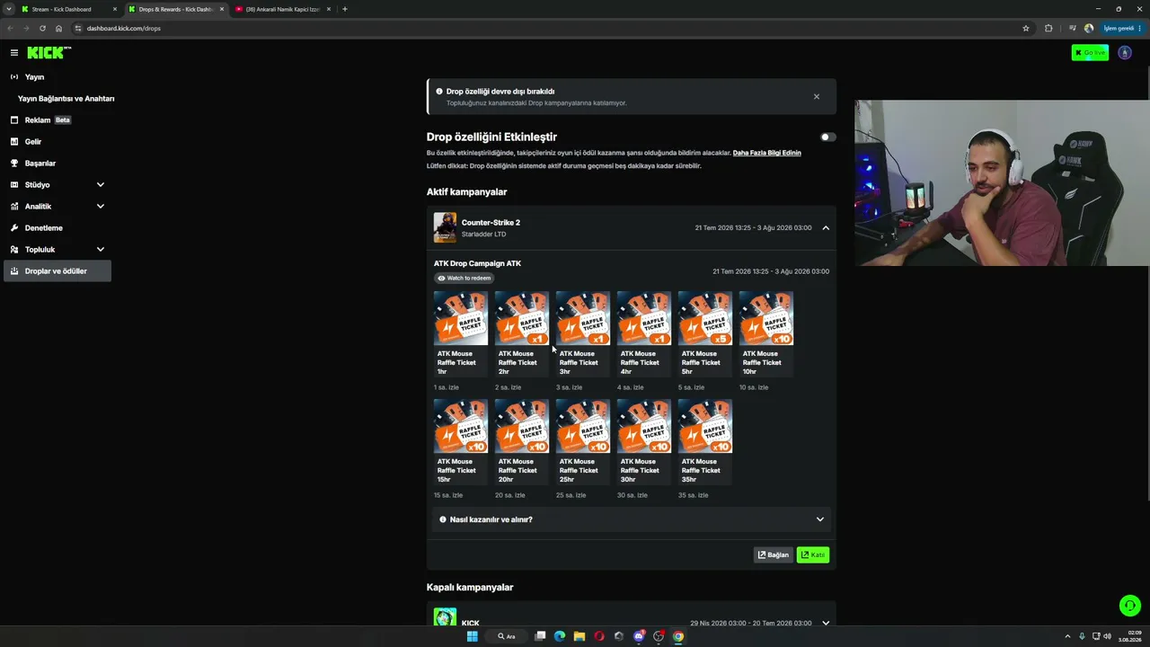Image resolution: width=1150 pixels, height=647 pixels.
Task: Switch to the Stream - Kick Dashboard tab
Action: coord(68,9)
